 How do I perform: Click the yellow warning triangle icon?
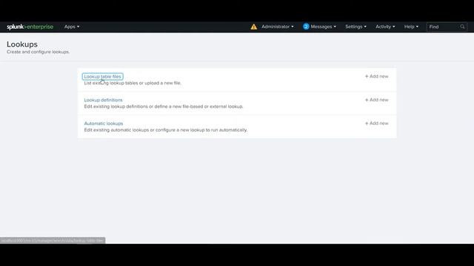tap(253, 27)
